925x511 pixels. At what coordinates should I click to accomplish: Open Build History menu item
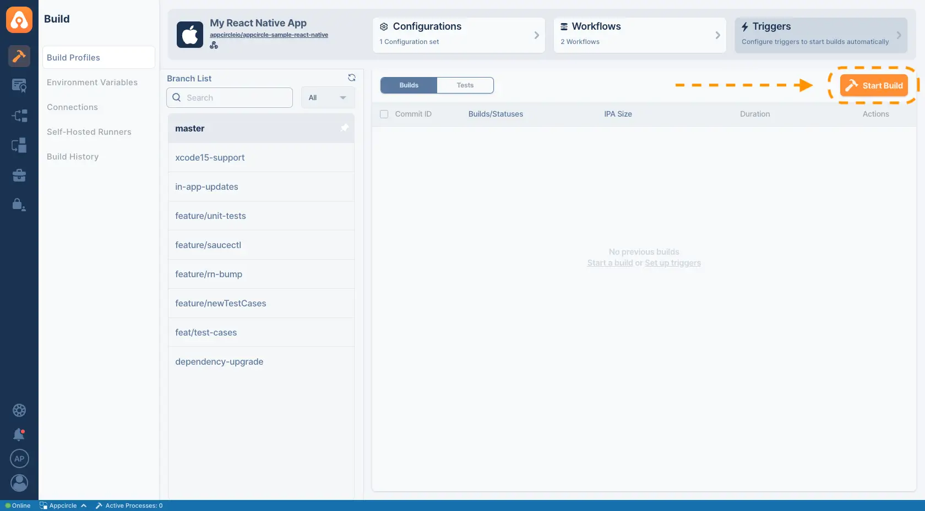73,157
